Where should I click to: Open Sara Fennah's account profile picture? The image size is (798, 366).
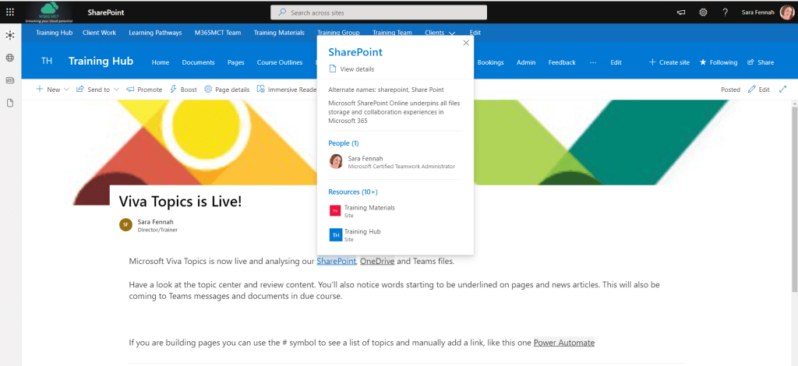(x=786, y=12)
